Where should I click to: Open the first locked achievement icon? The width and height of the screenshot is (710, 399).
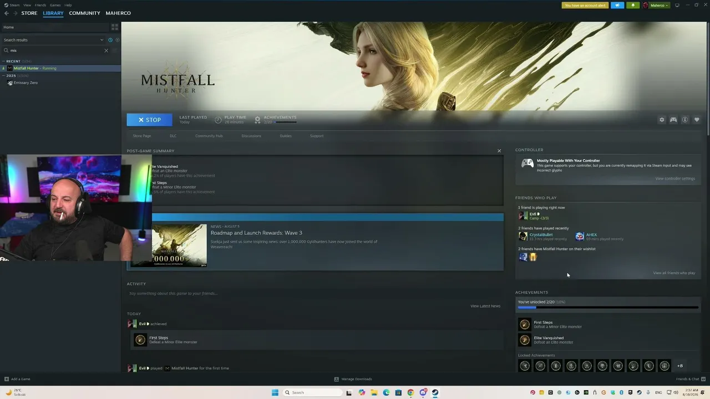click(x=524, y=366)
